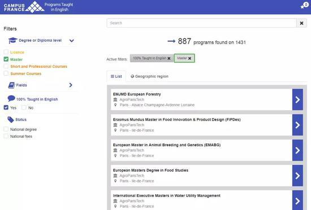Tick the Licence checkbox
Screen dimensions: 311x210
pos(6,52)
